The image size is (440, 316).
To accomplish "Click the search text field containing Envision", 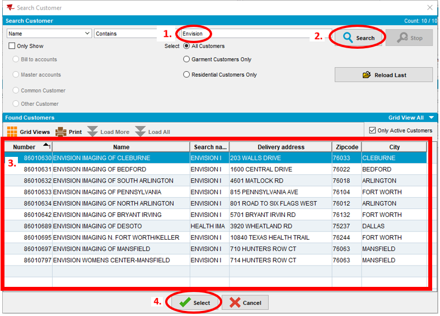I will [x=252, y=34].
